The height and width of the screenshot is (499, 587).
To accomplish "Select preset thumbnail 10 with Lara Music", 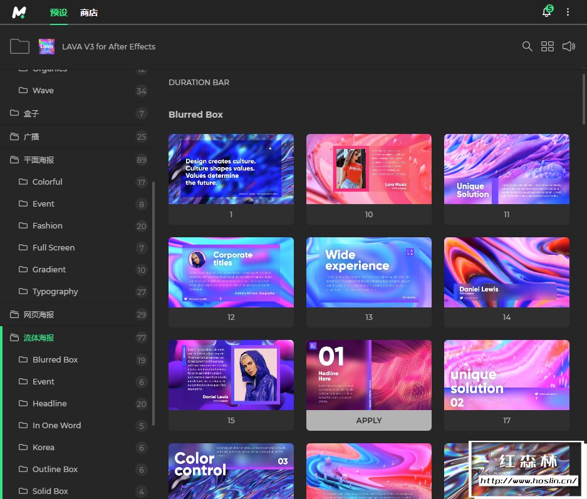I will pyautogui.click(x=369, y=169).
